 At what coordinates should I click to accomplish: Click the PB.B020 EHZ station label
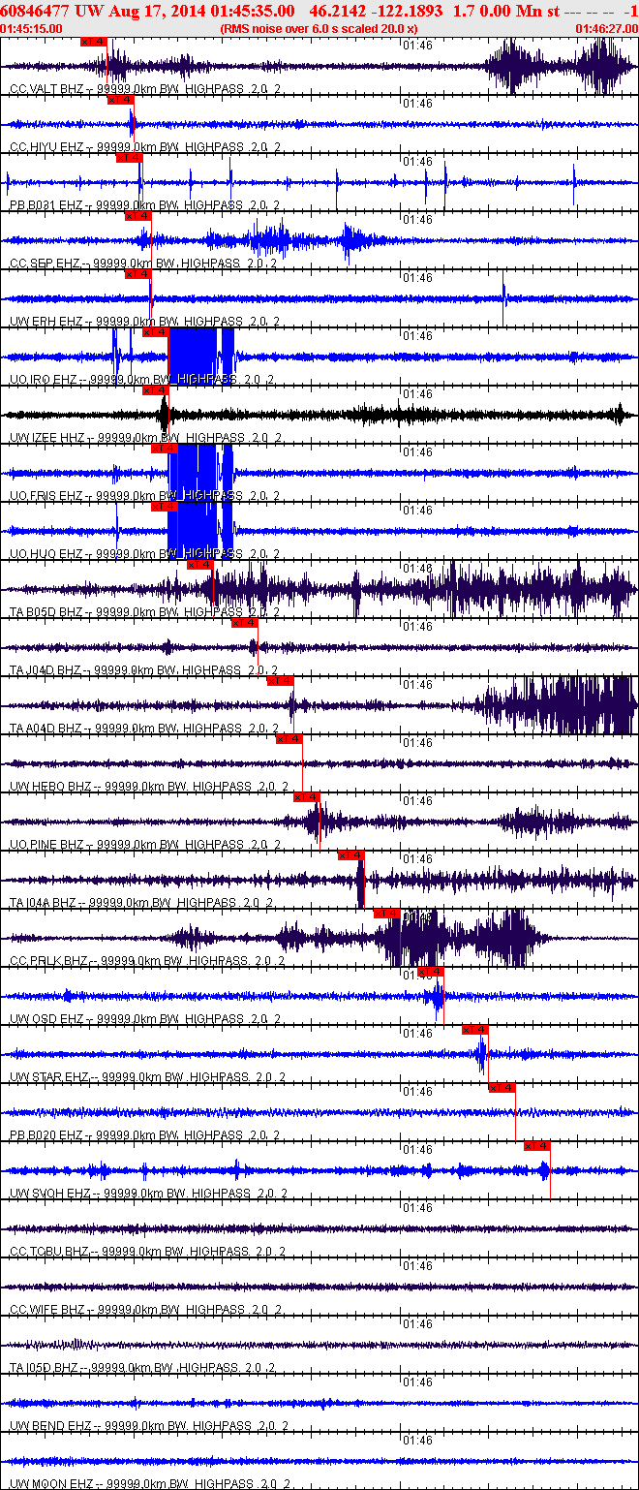pos(46,1135)
